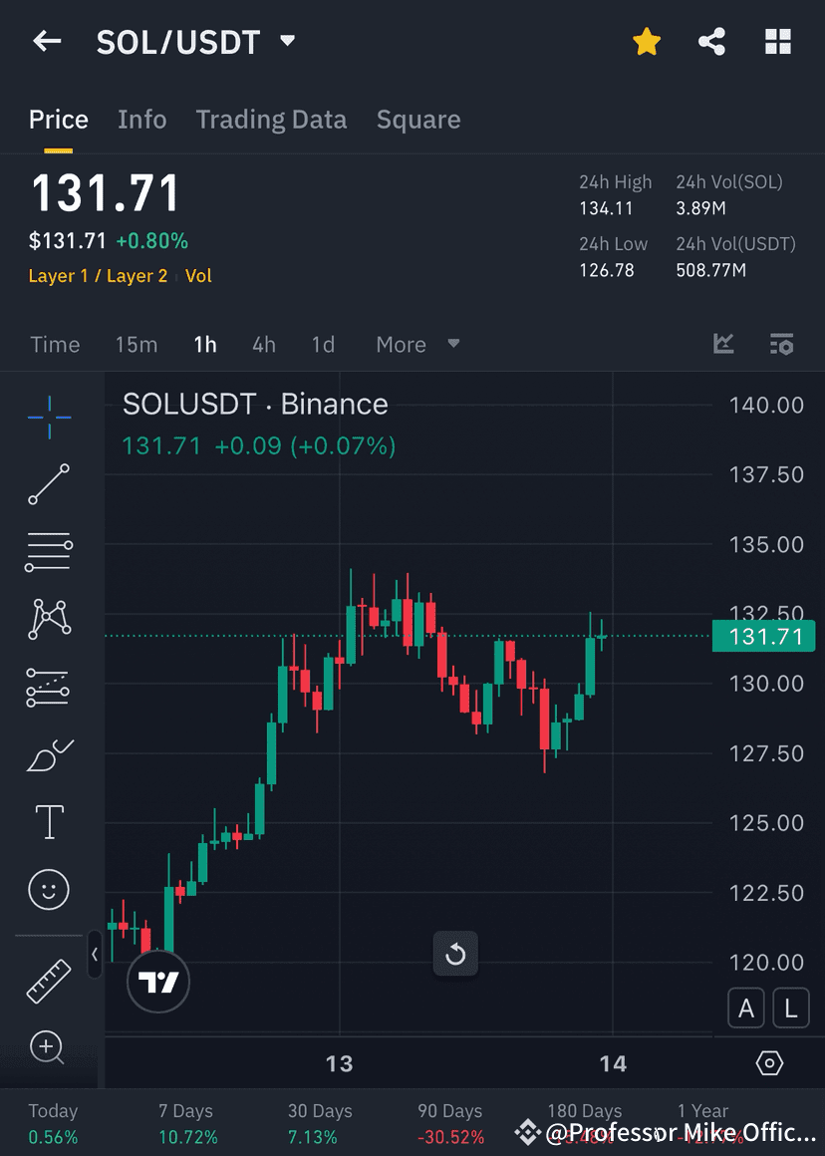The image size is (825, 1156).
Task: Open the chart settings gear
Action: 769,1063
